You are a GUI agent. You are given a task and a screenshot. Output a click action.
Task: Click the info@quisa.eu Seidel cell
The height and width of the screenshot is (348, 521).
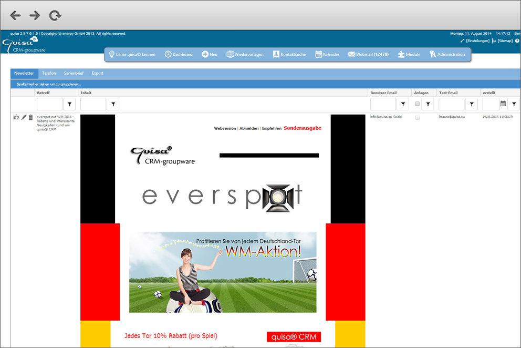tap(386, 117)
